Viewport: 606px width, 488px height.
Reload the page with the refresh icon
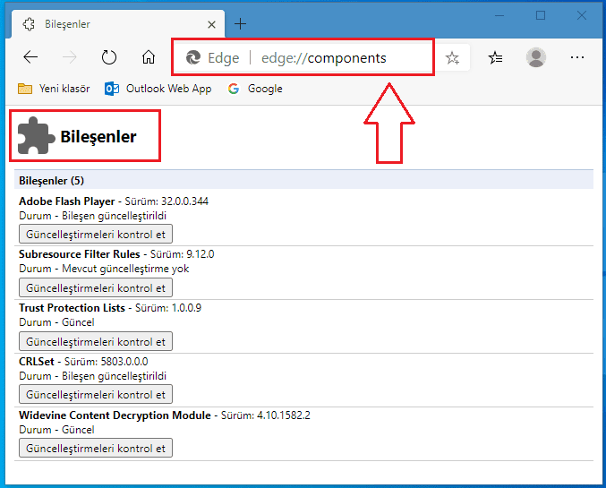click(109, 57)
